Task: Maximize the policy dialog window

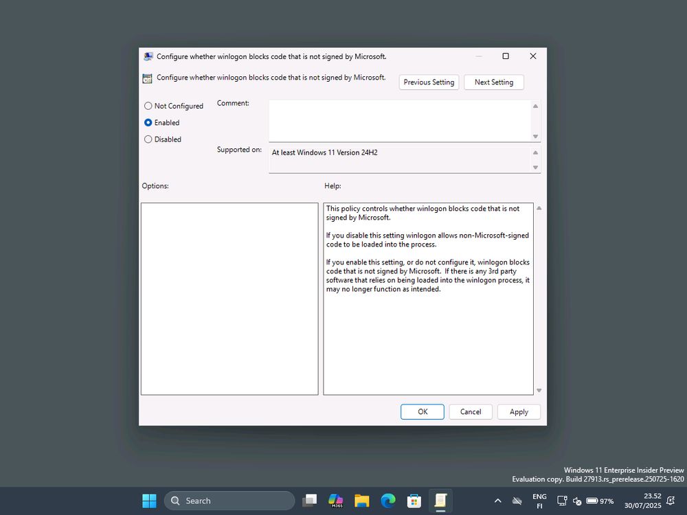Action: (x=506, y=56)
